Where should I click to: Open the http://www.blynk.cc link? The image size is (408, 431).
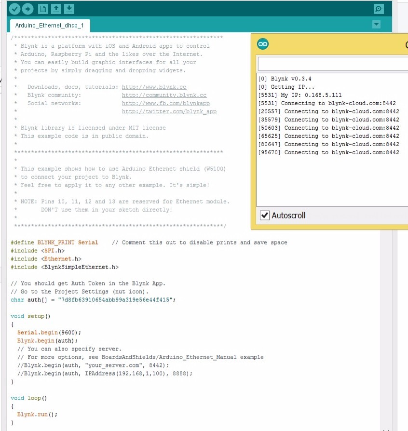(154, 87)
